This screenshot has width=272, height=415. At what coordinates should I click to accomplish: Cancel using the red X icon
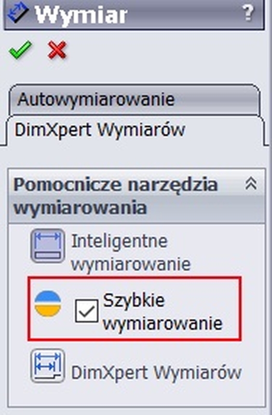pyautogui.click(x=57, y=50)
